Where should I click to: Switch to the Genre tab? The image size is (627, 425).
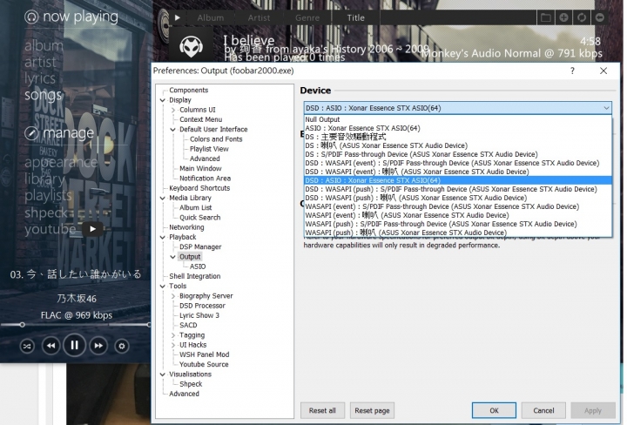click(x=307, y=17)
